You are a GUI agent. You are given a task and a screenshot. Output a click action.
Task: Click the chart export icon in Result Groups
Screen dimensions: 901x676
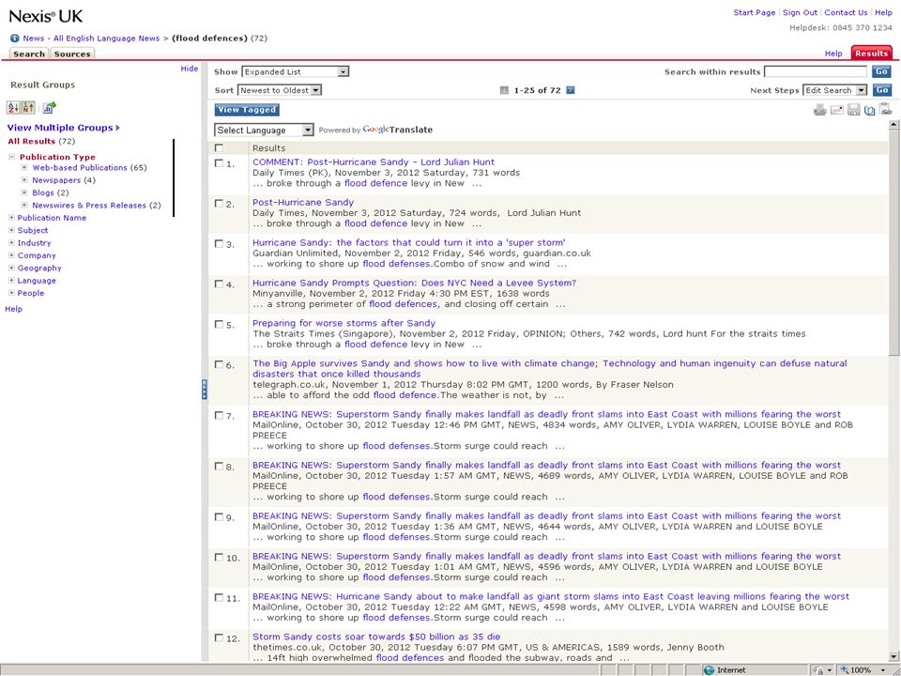coord(50,107)
